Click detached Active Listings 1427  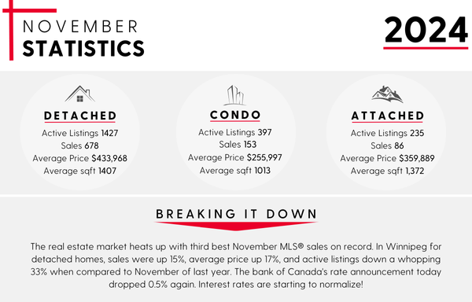click(x=79, y=133)
